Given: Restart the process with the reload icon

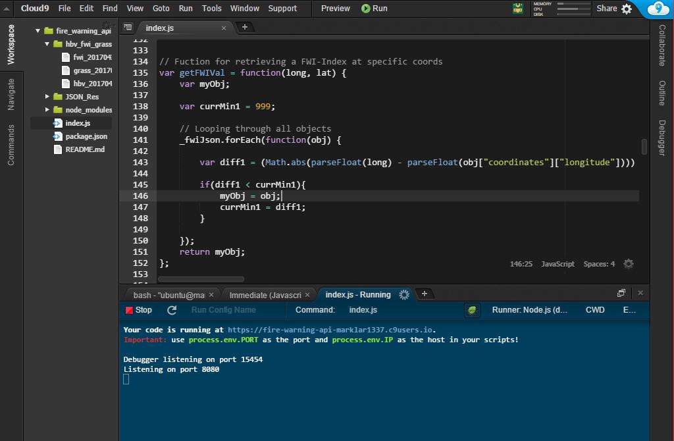Looking at the screenshot, I should click(172, 310).
